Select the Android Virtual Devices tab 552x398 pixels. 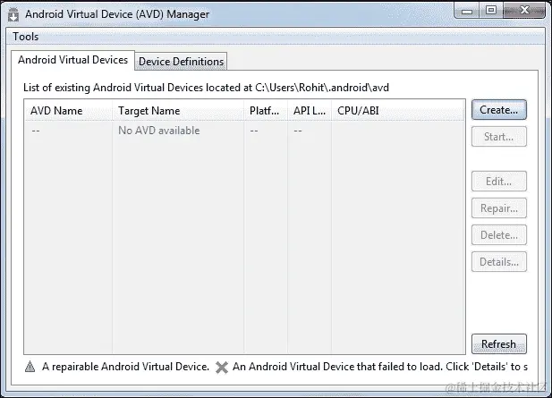coord(72,60)
